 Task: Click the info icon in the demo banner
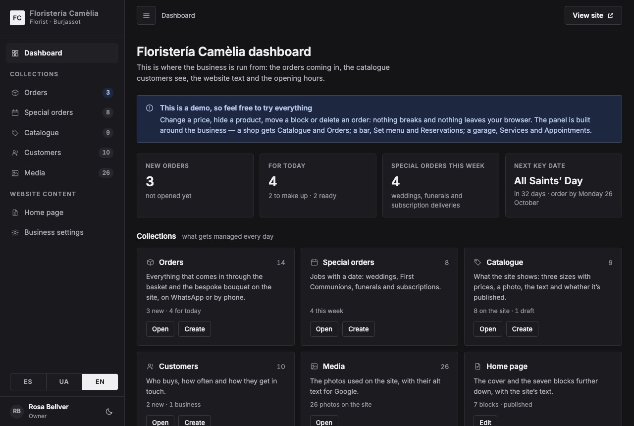150,108
